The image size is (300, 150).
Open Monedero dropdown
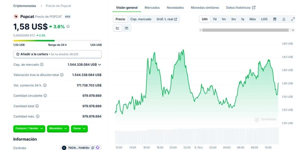point(58,129)
